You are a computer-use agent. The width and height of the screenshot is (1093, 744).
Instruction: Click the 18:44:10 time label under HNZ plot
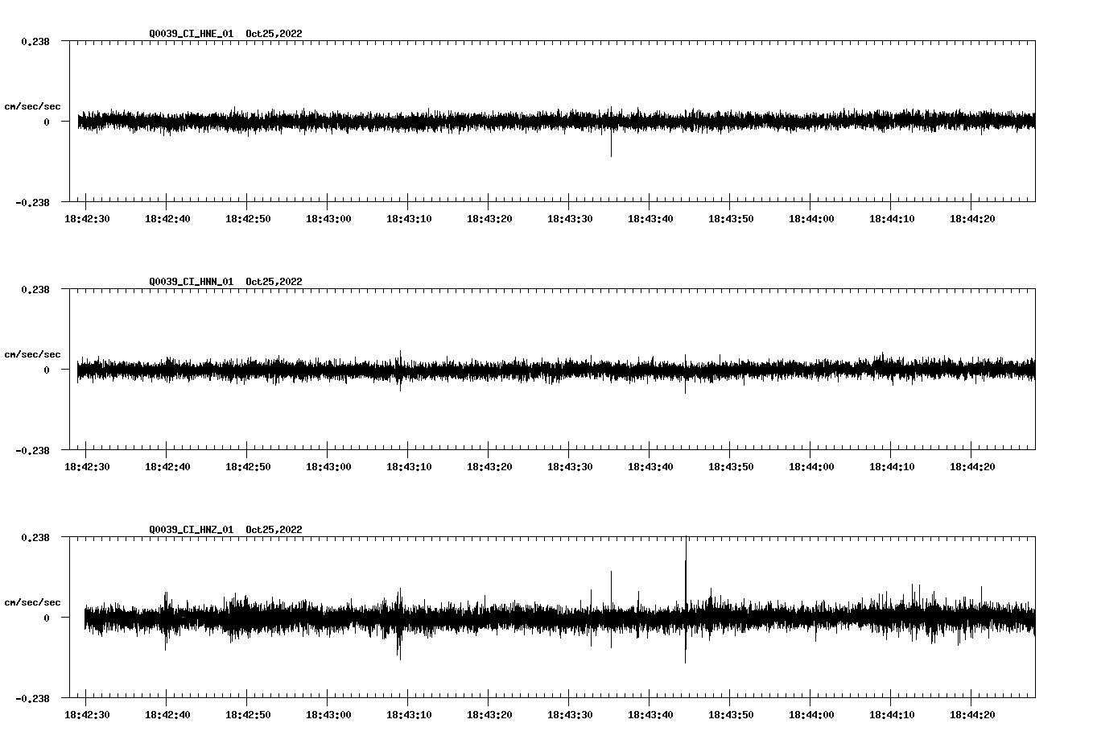point(892,715)
